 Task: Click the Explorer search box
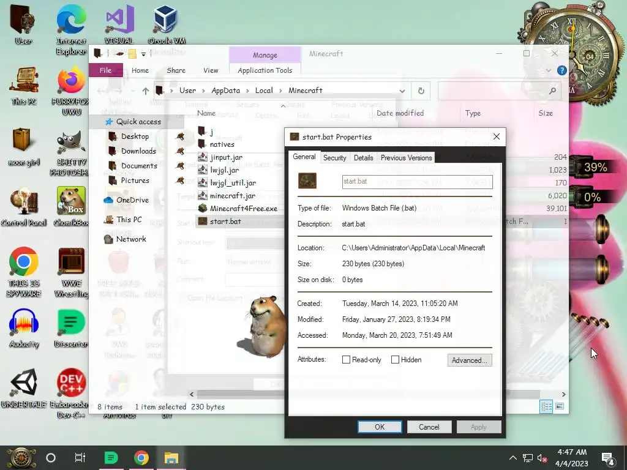click(499, 91)
